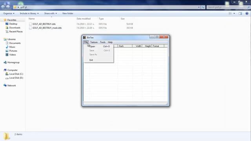Click the Change your view icon
Viewport: 251px width, 141px height.
click(230, 13)
